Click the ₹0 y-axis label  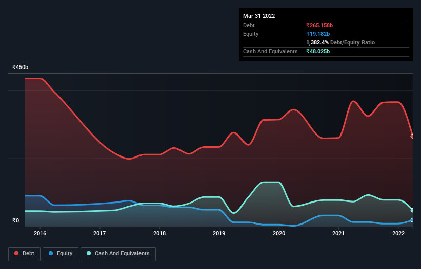coord(16,220)
